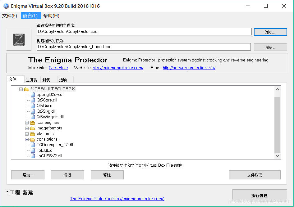
Task: Click the boxed output path input field
Action: (x=144, y=47)
